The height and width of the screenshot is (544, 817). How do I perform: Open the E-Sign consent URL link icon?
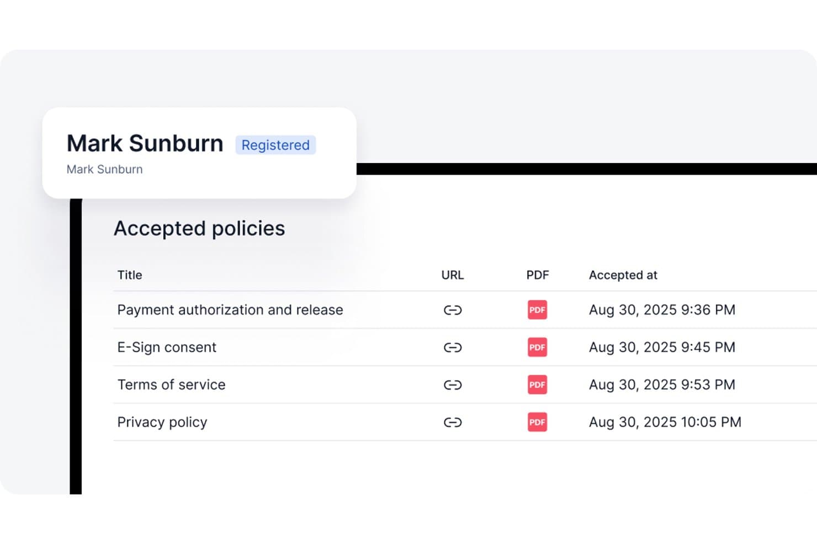tap(453, 348)
